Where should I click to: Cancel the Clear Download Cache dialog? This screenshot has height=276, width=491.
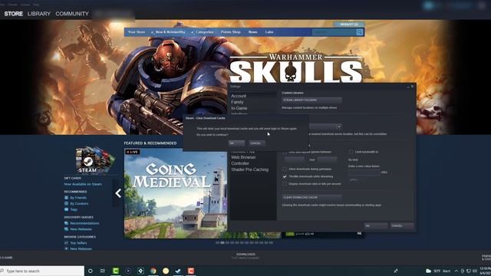(x=257, y=143)
